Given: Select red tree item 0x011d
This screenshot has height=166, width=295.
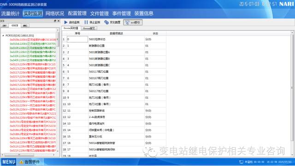Looking at the screenshot, I should (x=33, y=142).
